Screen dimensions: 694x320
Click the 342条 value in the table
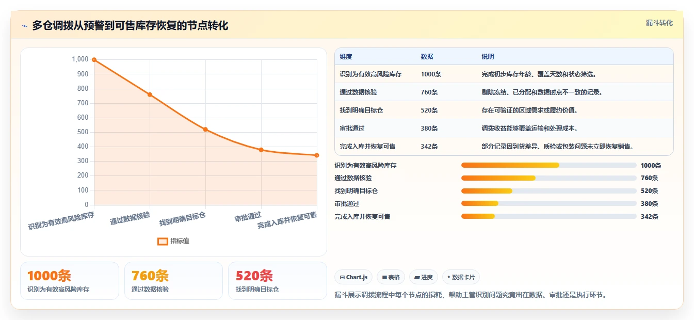[x=429, y=147]
